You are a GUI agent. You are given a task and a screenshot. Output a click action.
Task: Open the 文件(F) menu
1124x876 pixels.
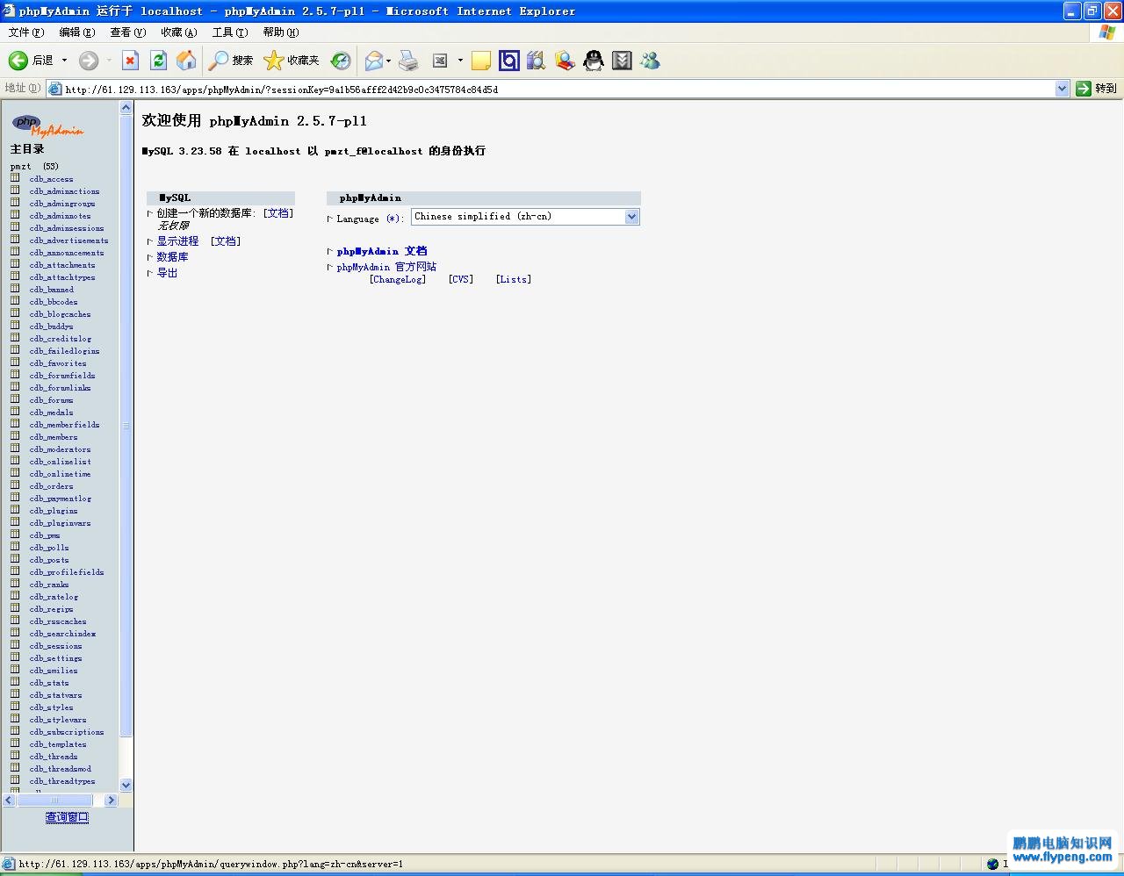[x=25, y=32]
